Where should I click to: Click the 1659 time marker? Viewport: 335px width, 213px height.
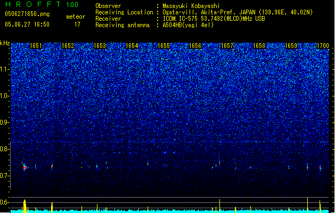click(291, 46)
